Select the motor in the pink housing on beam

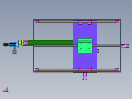coord(26,43)
